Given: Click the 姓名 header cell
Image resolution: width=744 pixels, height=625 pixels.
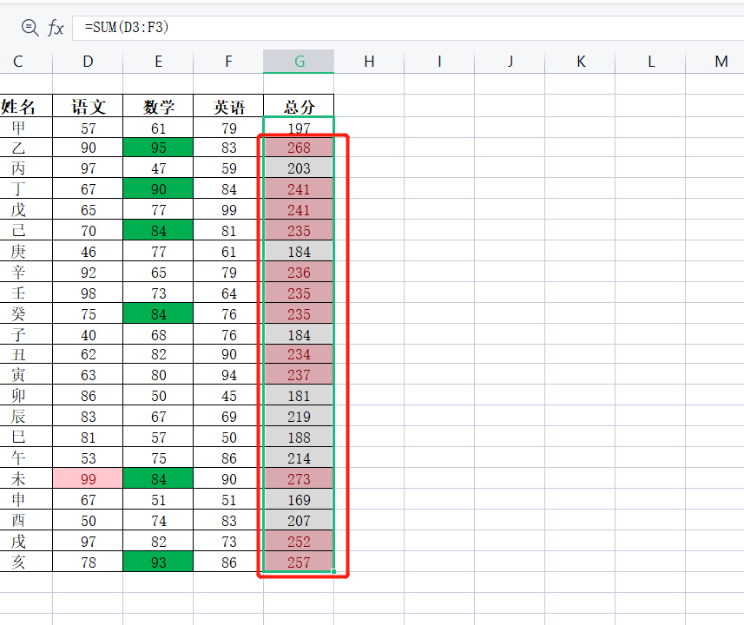Looking at the screenshot, I should 26,106.
